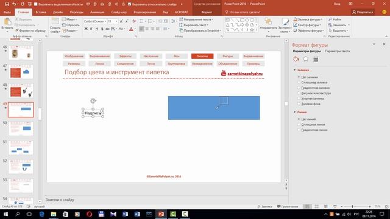Select Заливка фона radio button

[299, 104]
